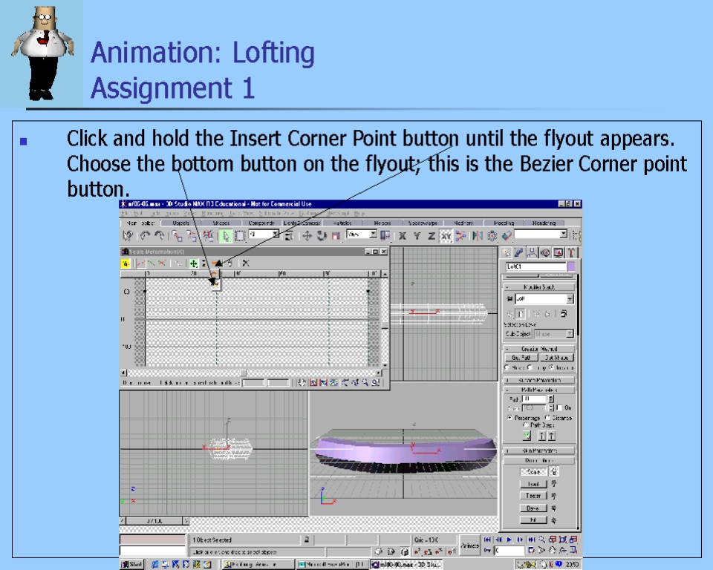Click the Make Symmetrical button in Scale Deformation
The image size is (713, 570).
126,263
